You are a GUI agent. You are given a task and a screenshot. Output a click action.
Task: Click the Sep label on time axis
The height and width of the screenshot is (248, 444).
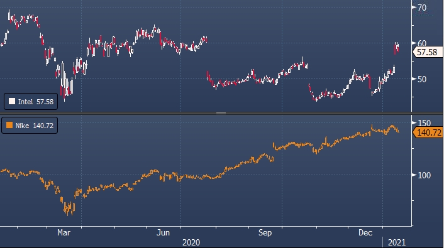coord(265,233)
